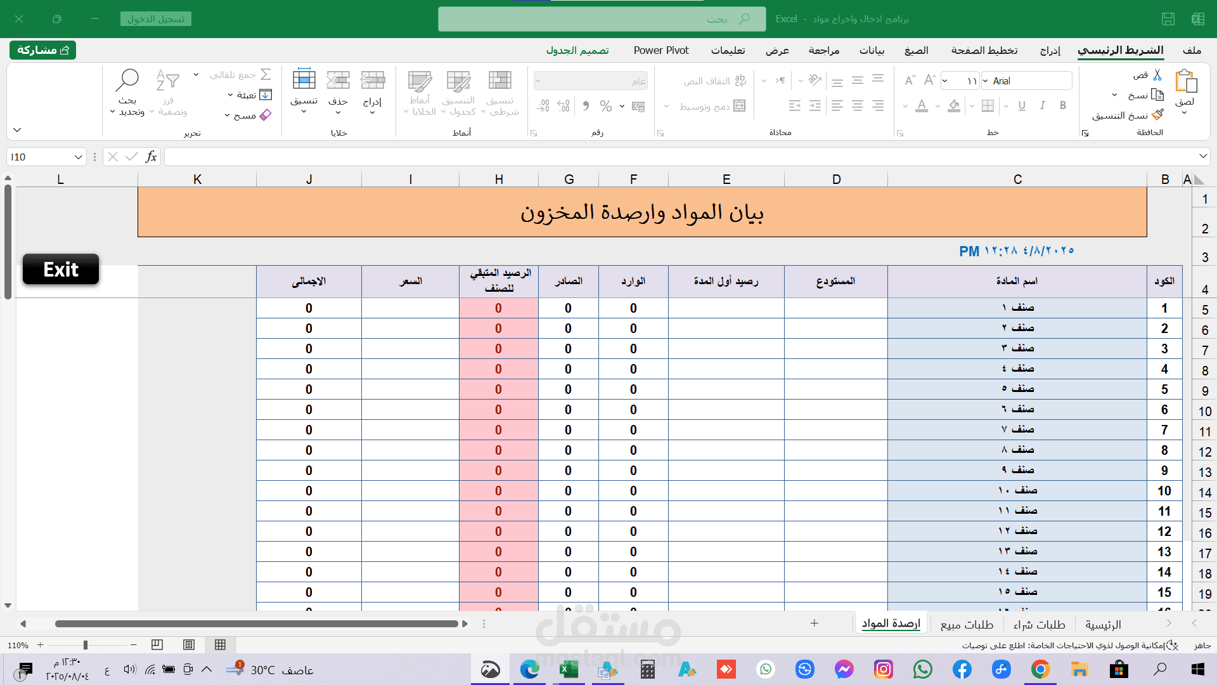Click the Insert cells icon
1217x685 pixels.
(372, 81)
